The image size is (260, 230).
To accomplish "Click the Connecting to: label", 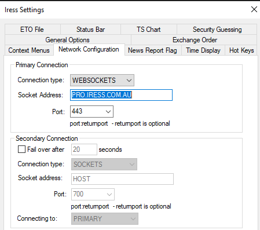I will coord(37,218).
